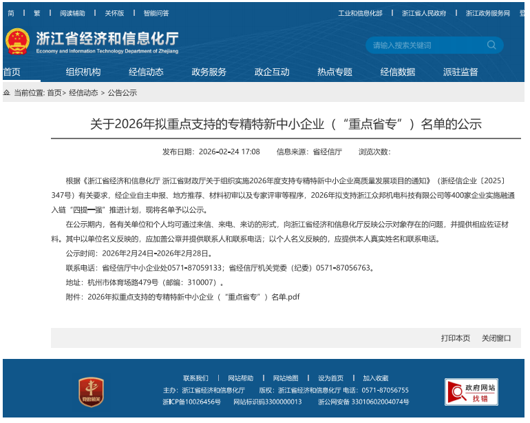Image resolution: width=530 pixels, height=423 pixels.
Task: Open the 政务服务 navigation tab
Action: pyautogui.click(x=209, y=72)
